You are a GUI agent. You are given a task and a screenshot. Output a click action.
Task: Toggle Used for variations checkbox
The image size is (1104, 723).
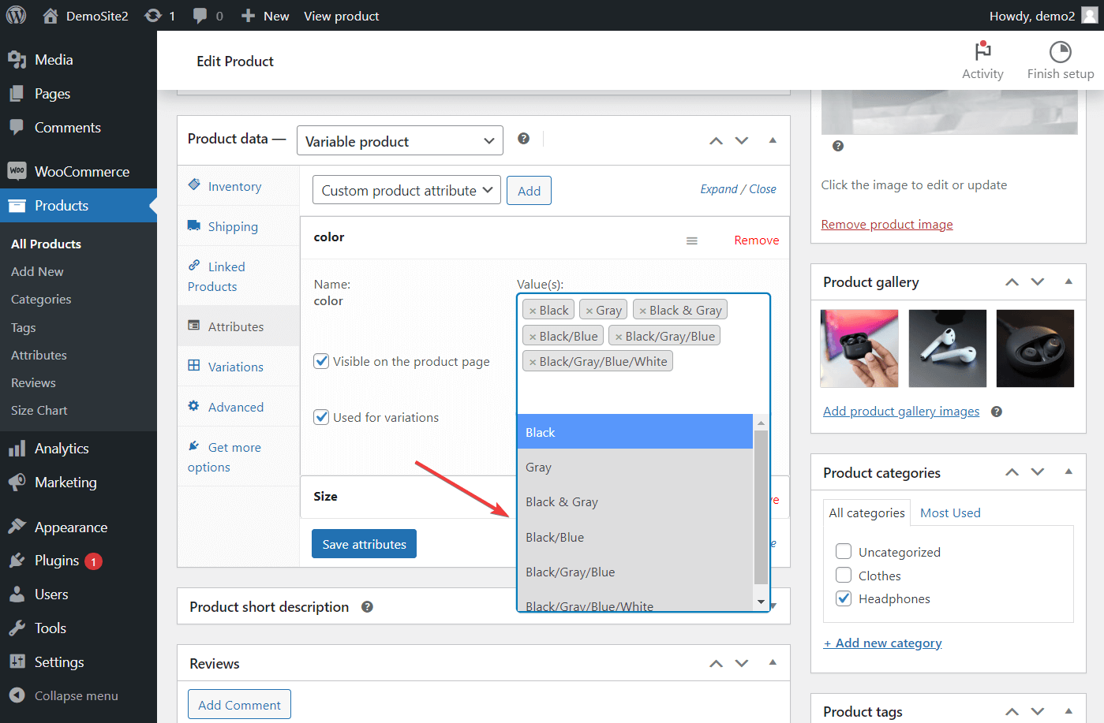click(321, 417)
